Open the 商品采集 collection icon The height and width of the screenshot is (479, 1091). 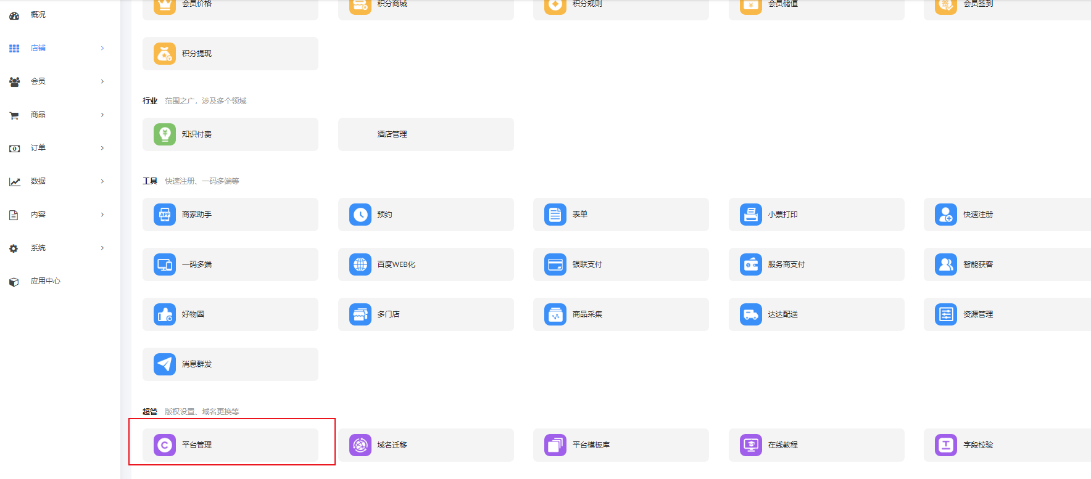tap(555, 314)
